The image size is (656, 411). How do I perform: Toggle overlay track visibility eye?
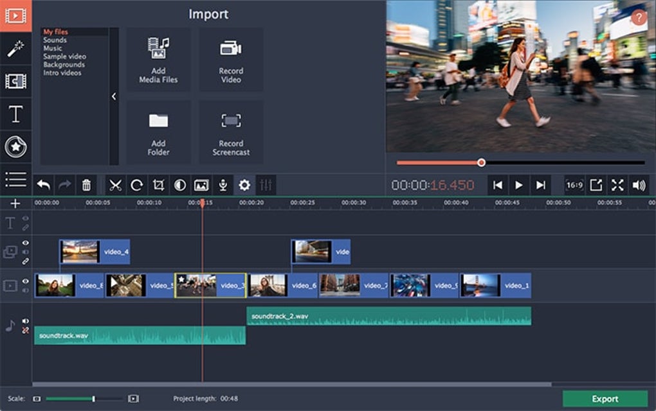click(26, 243)
